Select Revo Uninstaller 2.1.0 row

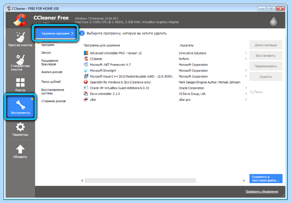pyautogui.click(x=165, y=94)
